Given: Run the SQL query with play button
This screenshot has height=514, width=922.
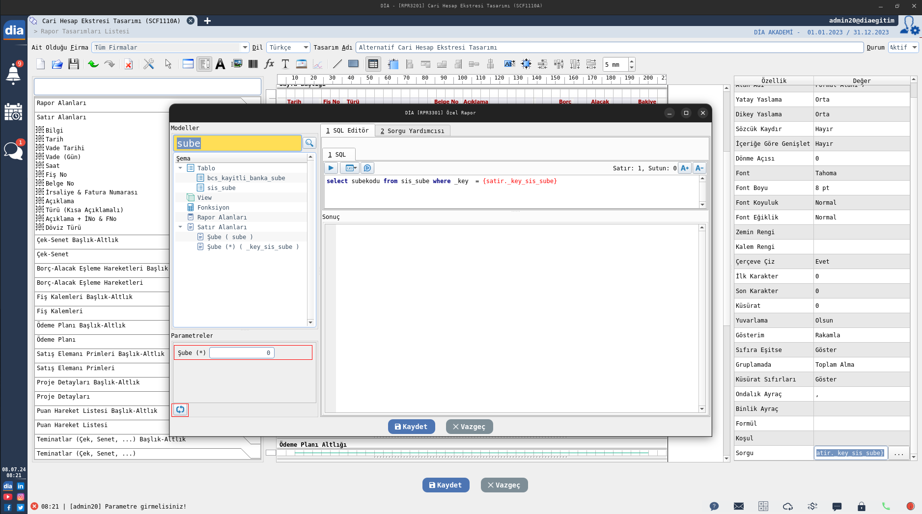Looking at the screenshot, I should [x=331, y=168].
